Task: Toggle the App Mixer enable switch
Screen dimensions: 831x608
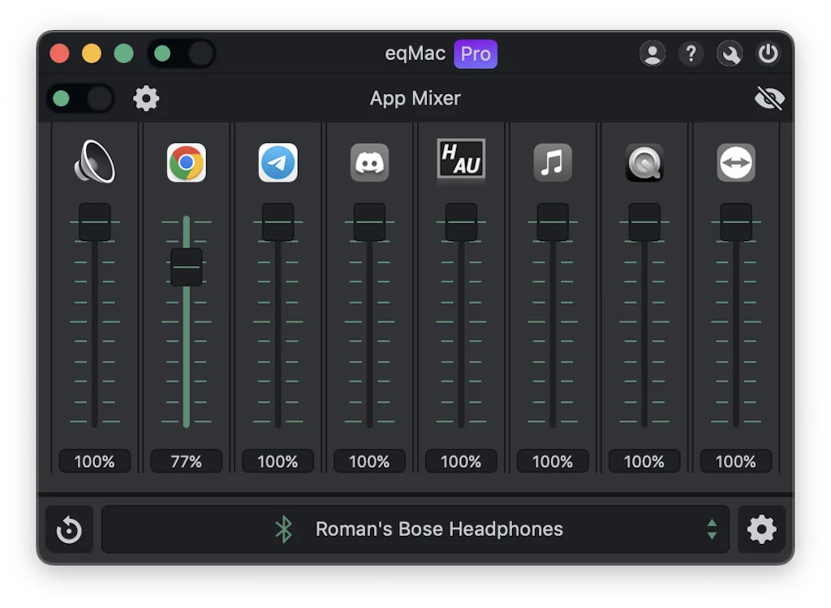Action: point(80,97)
